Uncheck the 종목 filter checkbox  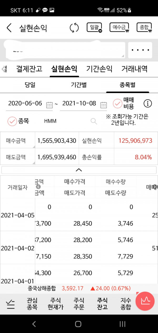12,121
